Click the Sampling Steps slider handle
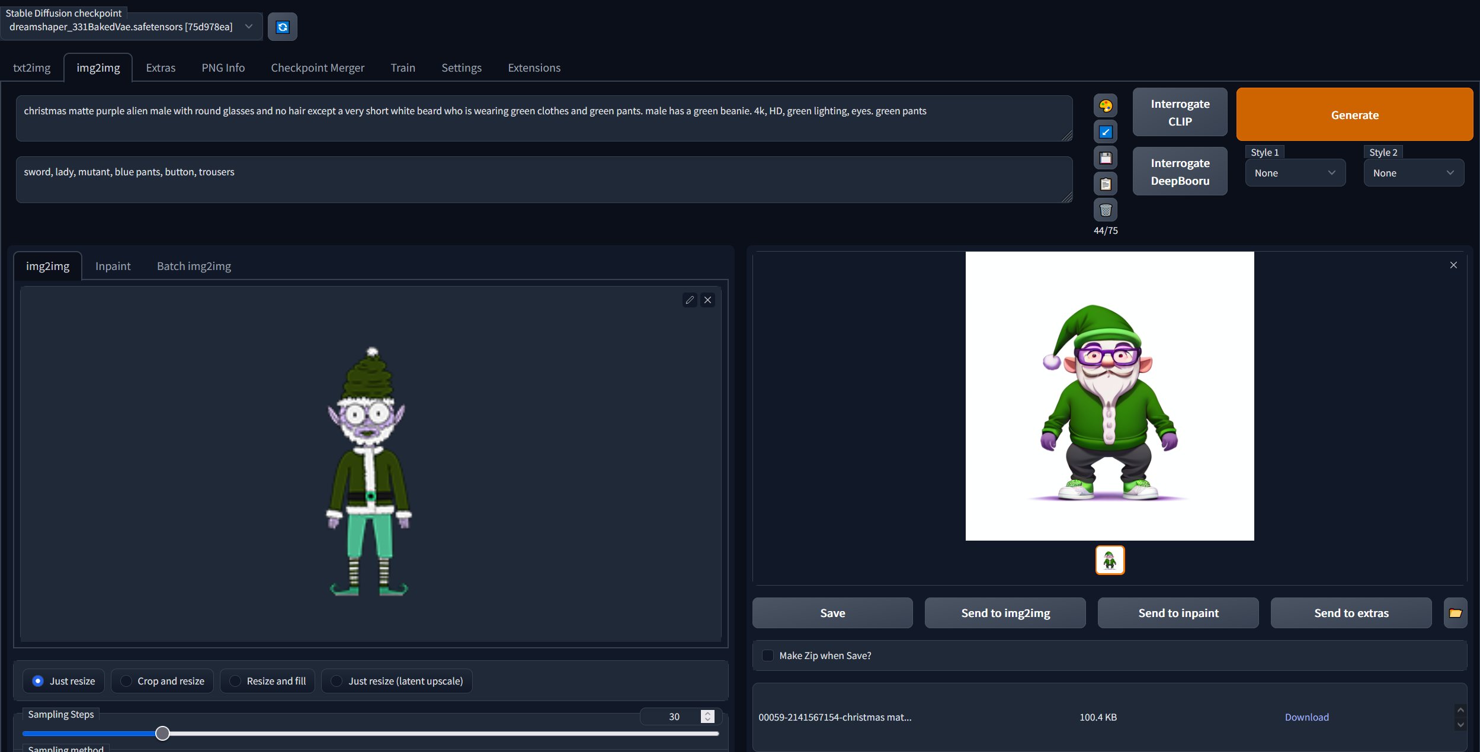1480x752 pixels. (x=162, y=734)
